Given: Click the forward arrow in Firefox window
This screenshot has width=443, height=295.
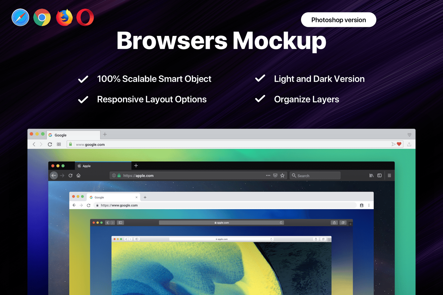Looking at the screenshot, I should pos(62,175).
